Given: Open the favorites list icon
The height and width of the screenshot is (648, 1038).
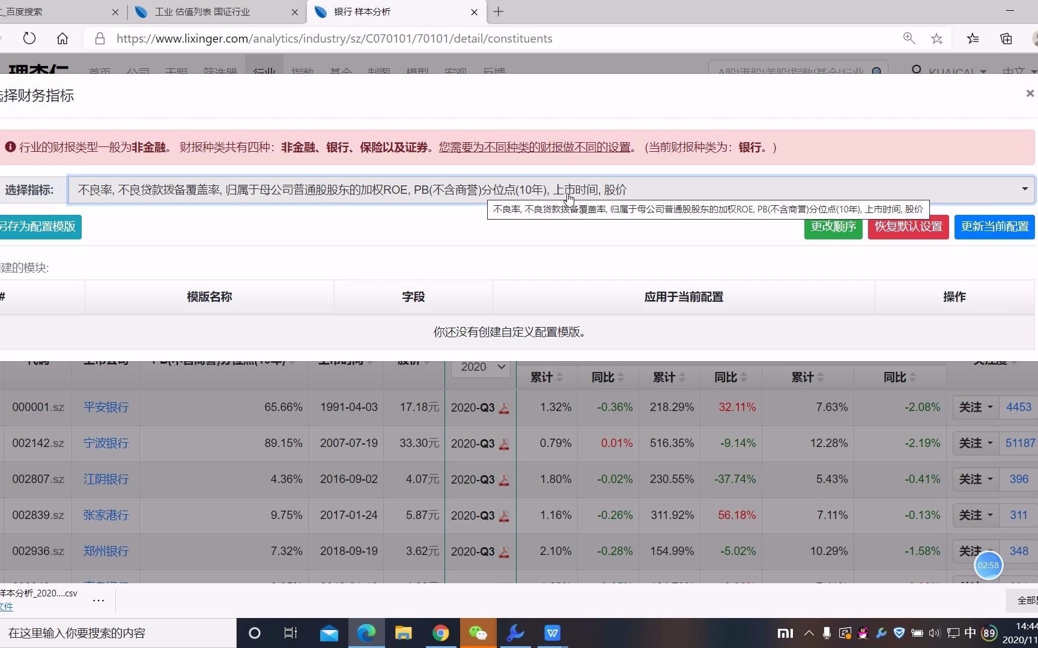Looking at the screenshot, I should pos(973,38).
